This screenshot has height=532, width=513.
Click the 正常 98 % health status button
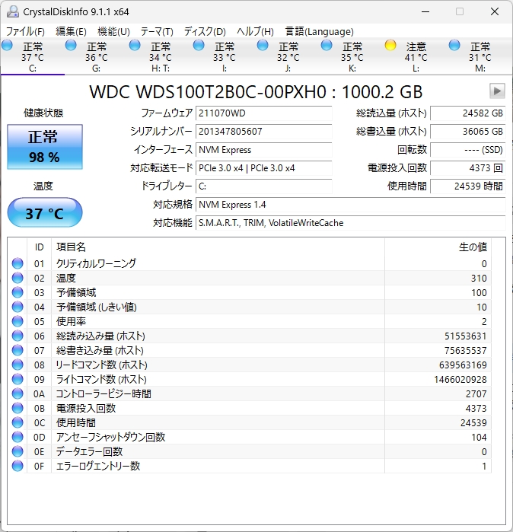[45, 147]
